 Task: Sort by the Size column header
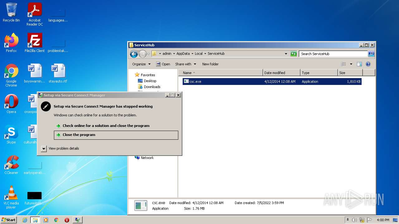350,73
